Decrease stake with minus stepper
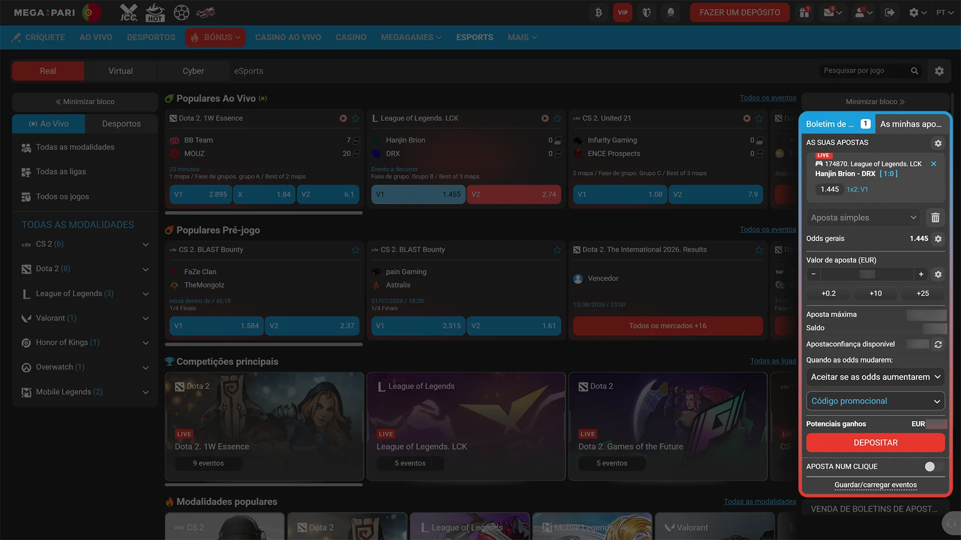 point(813,274)
